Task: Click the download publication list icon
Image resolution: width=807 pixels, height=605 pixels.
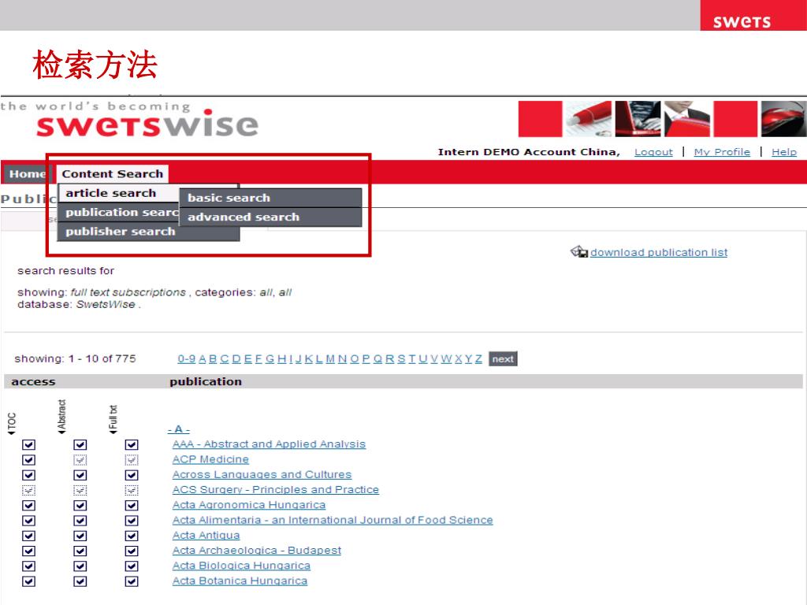Action: tap(579, 251)
